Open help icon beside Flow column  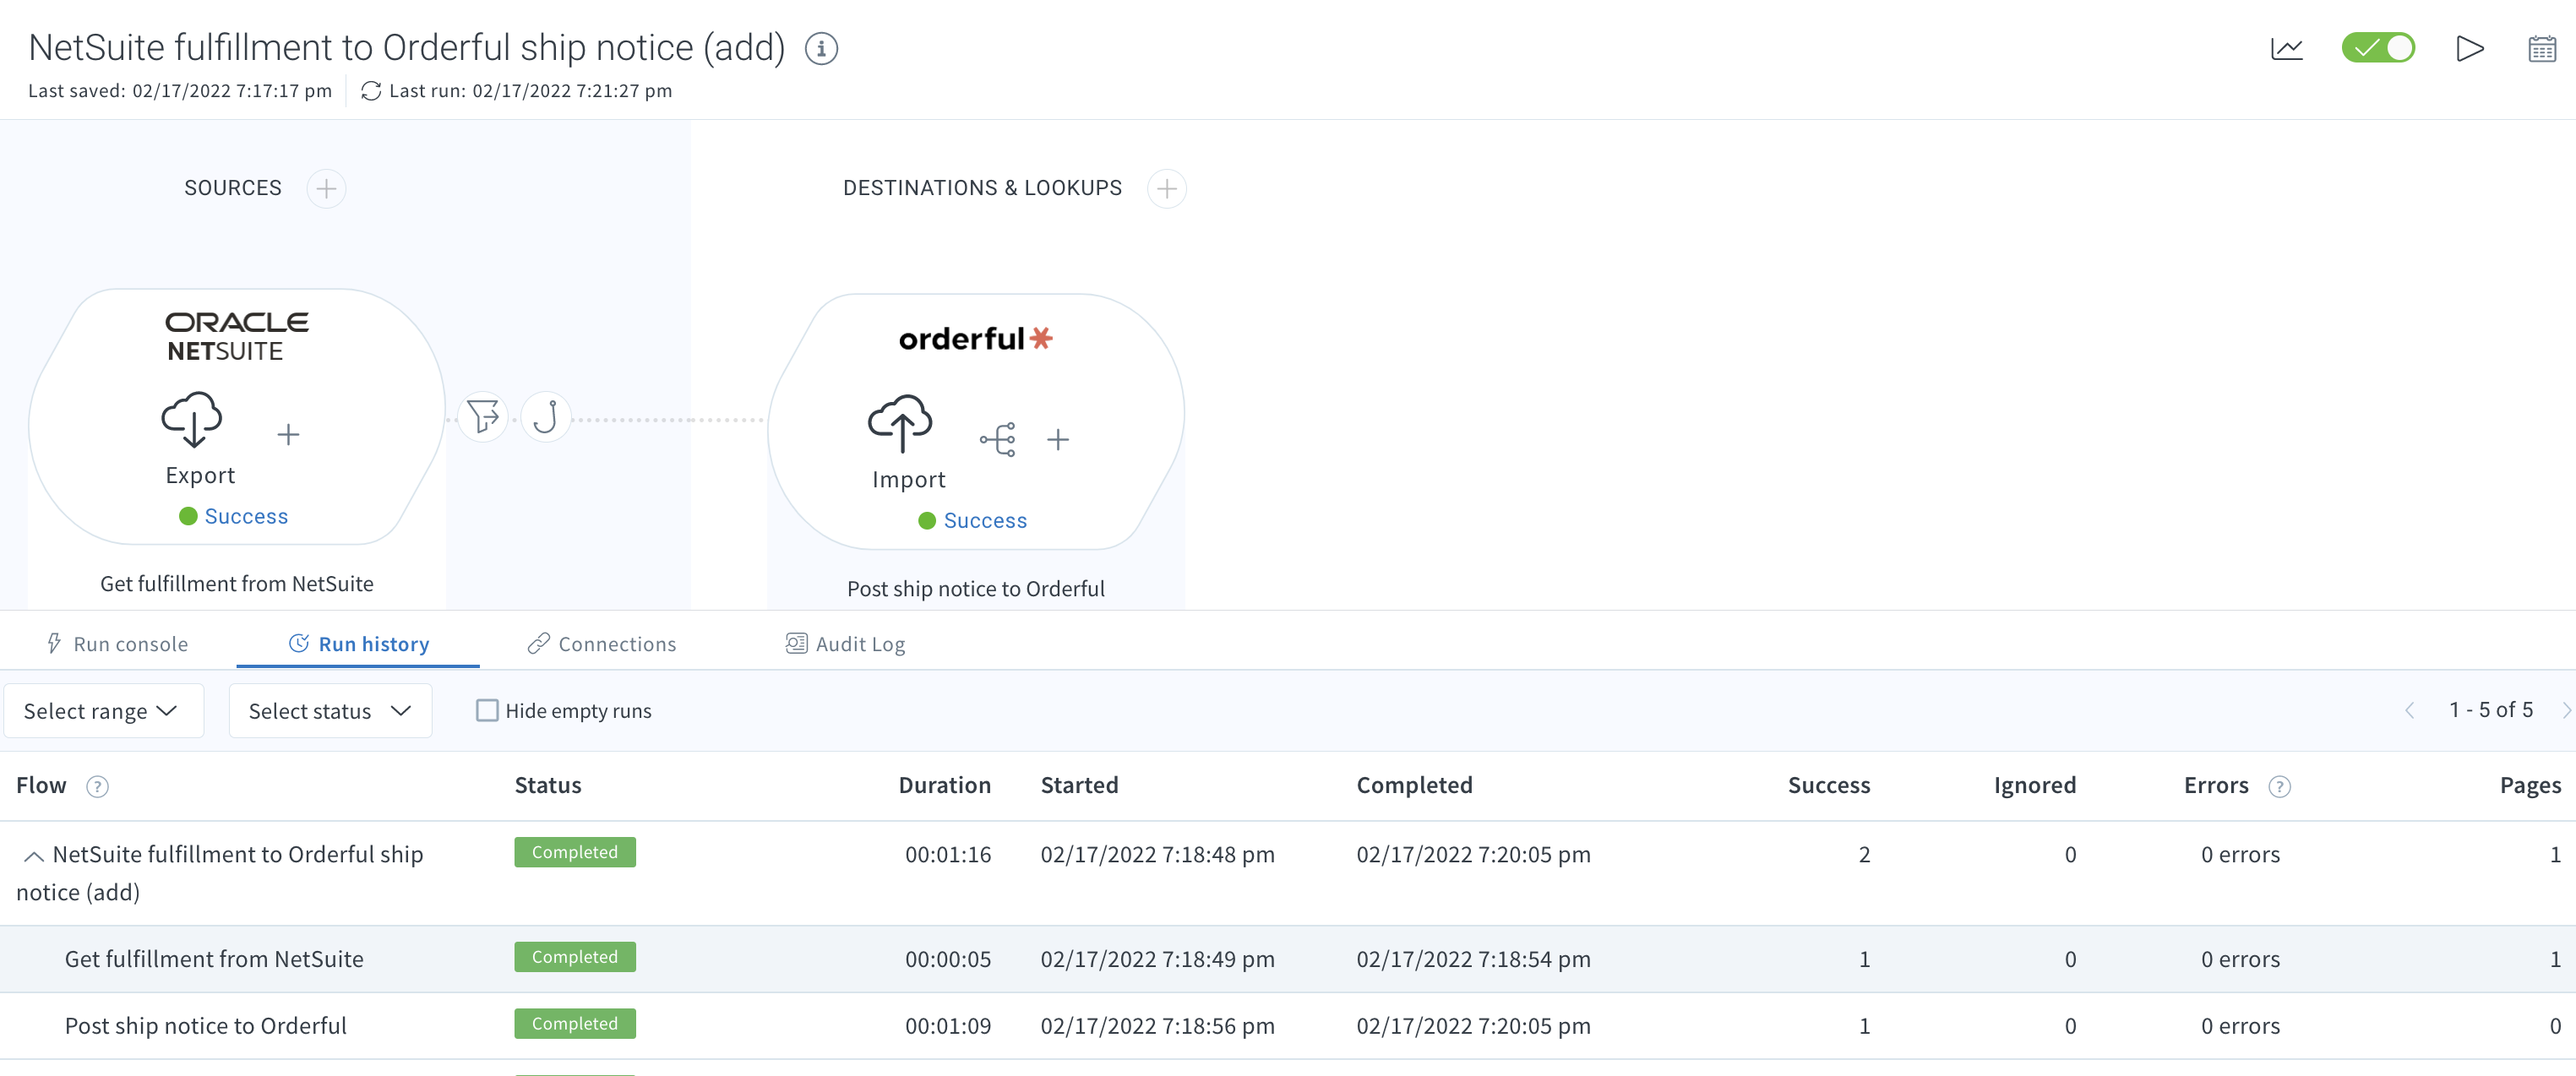tap(97, 787)
